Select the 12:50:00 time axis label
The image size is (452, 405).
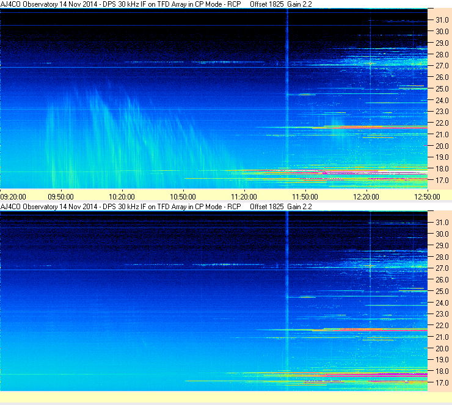point(427,197)
